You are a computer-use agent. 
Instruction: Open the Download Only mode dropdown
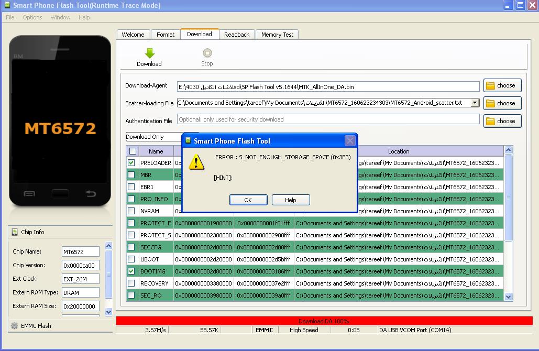(153, 137)
